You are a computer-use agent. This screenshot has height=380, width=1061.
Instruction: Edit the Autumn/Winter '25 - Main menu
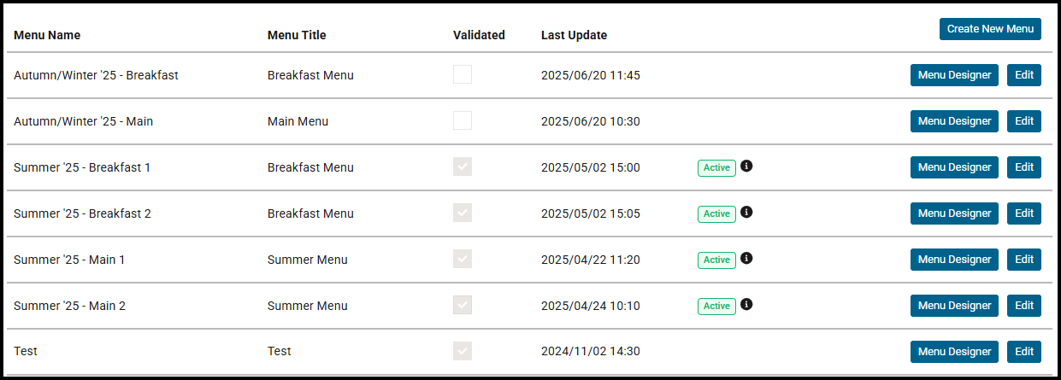click(1024, 121)
